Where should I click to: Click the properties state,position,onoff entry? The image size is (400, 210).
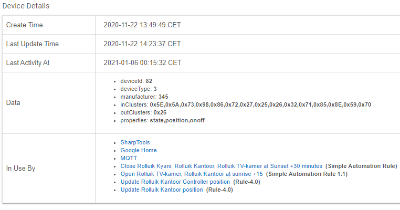click(163, 121)
